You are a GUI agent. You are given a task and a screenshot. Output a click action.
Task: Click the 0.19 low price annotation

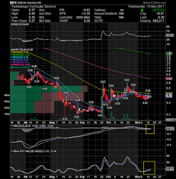pyautogui.click(x=65, y=119)
